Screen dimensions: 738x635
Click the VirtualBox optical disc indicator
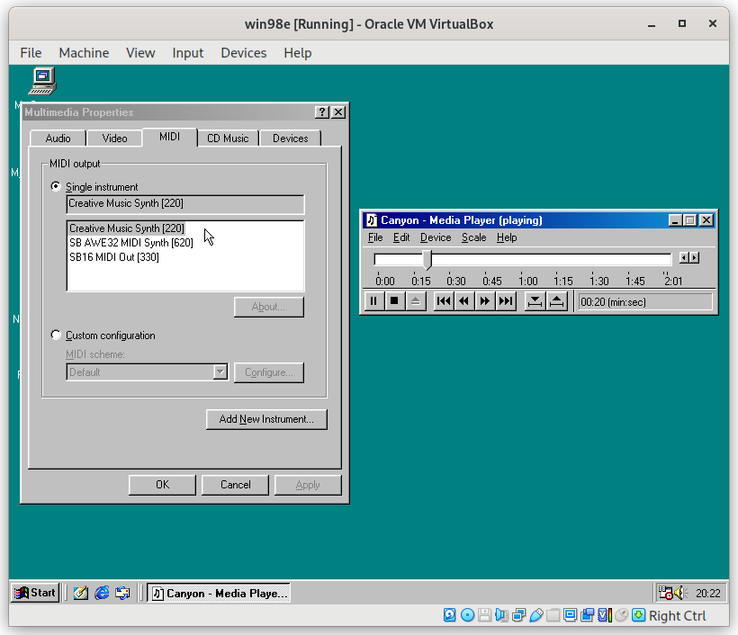467,615
